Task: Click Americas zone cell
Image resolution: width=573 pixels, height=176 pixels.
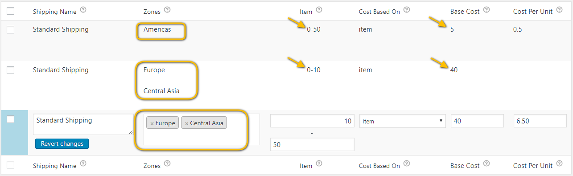Action: coord(157,29)
